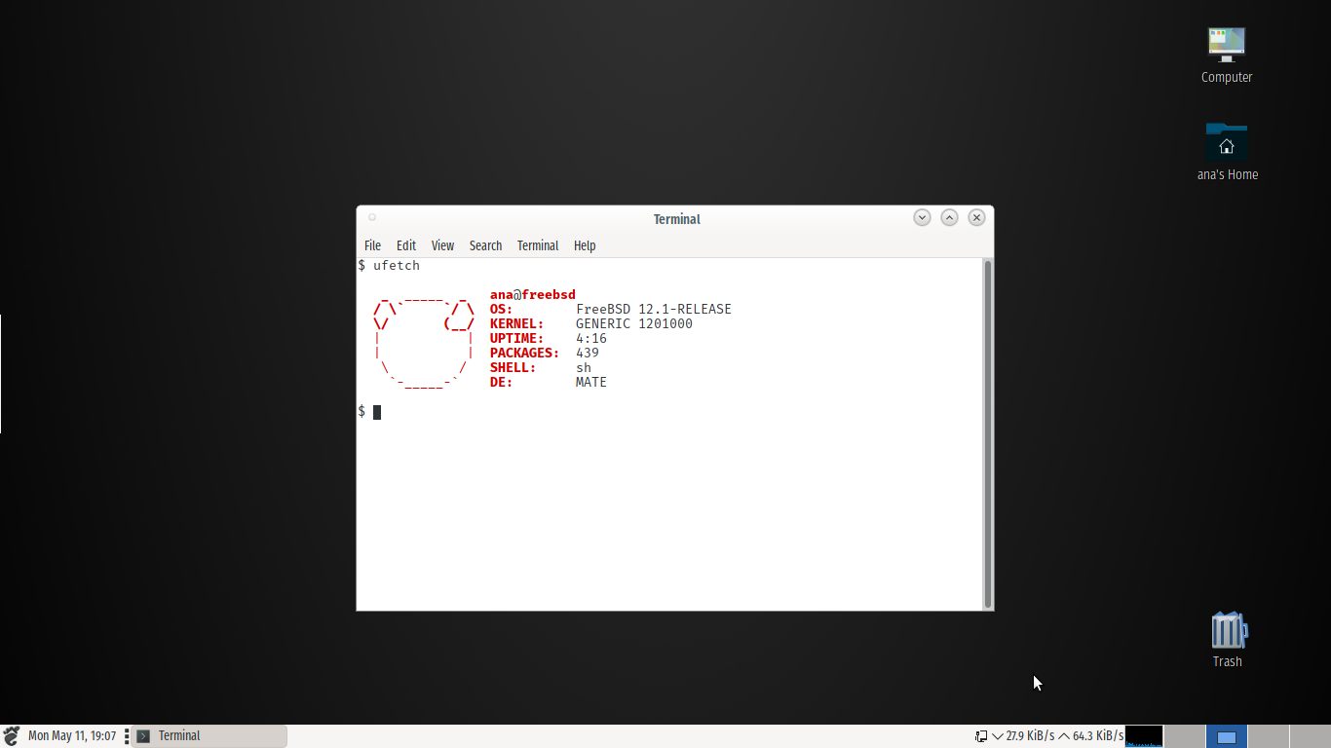This screenshot has height=748, width=1331.
Task: Switch to the third workspace
Action: point(1269,736)
